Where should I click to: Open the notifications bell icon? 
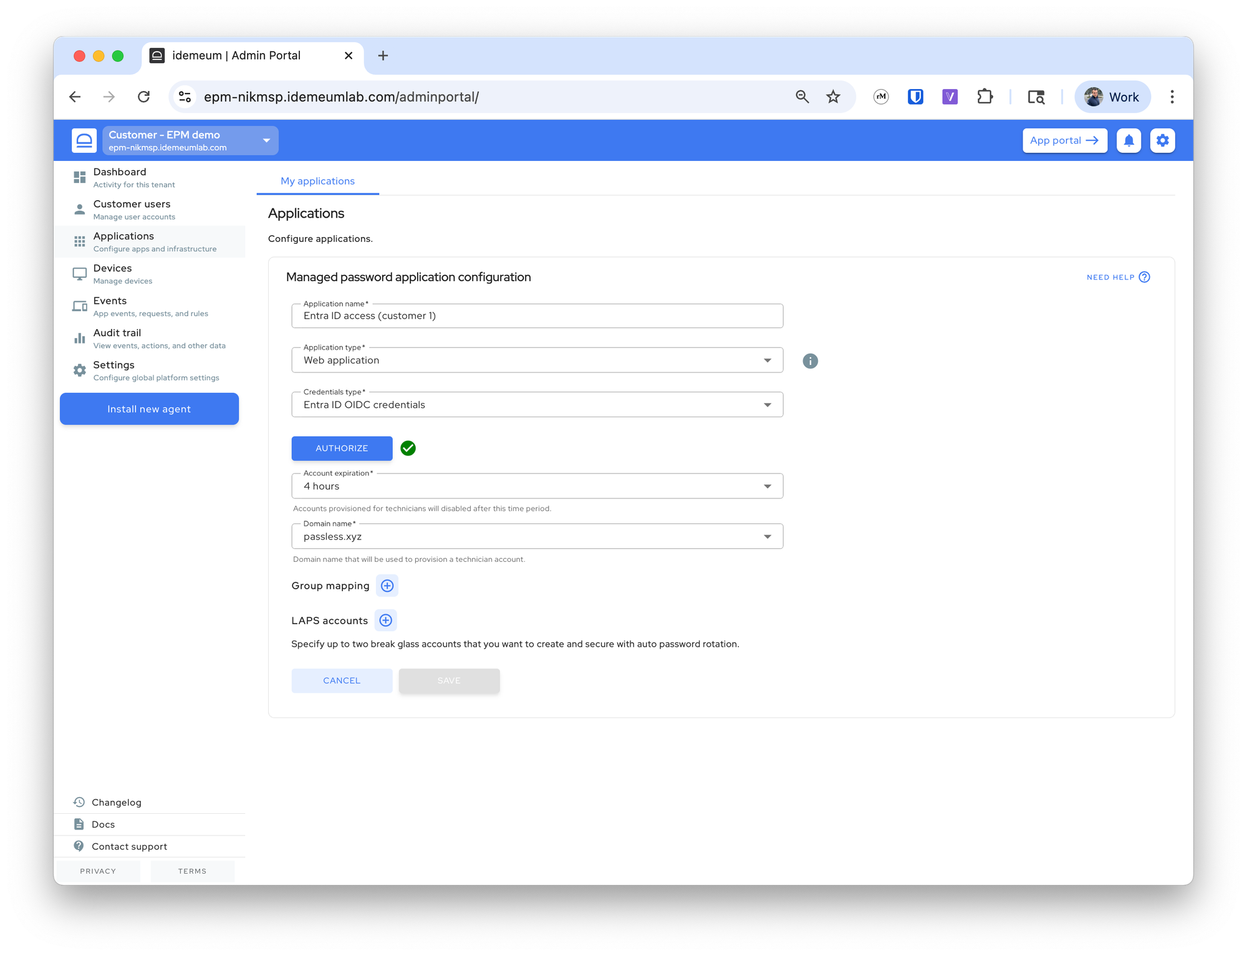tap(1129, 140)
